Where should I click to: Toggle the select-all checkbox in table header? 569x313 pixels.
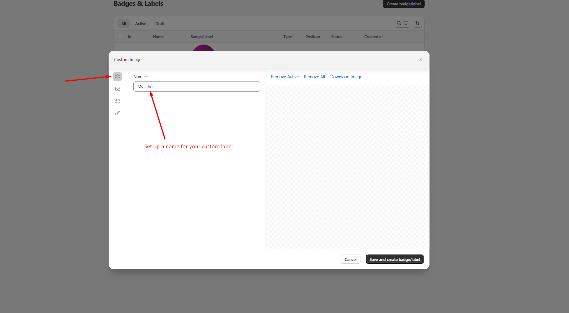click(x=121, y=37)
